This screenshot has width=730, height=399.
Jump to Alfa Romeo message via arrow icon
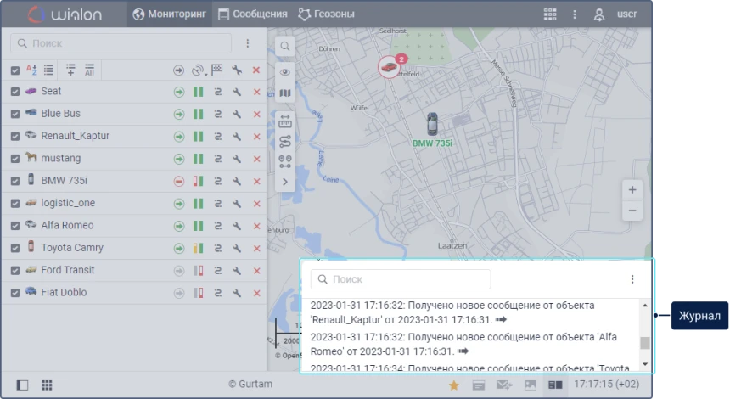[x=463, y=351]
